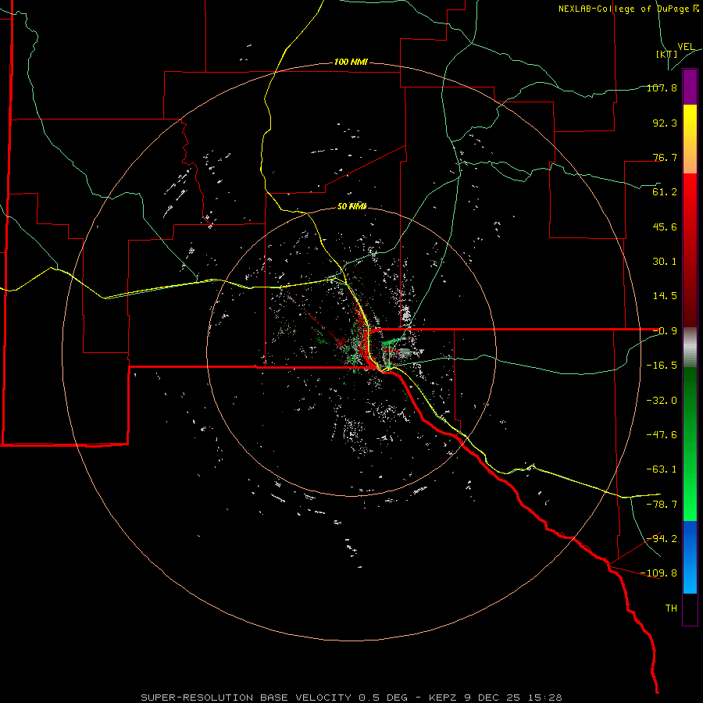Click the -47.6 legend value
The image size is (703, 703).
(x=662, y=435)
